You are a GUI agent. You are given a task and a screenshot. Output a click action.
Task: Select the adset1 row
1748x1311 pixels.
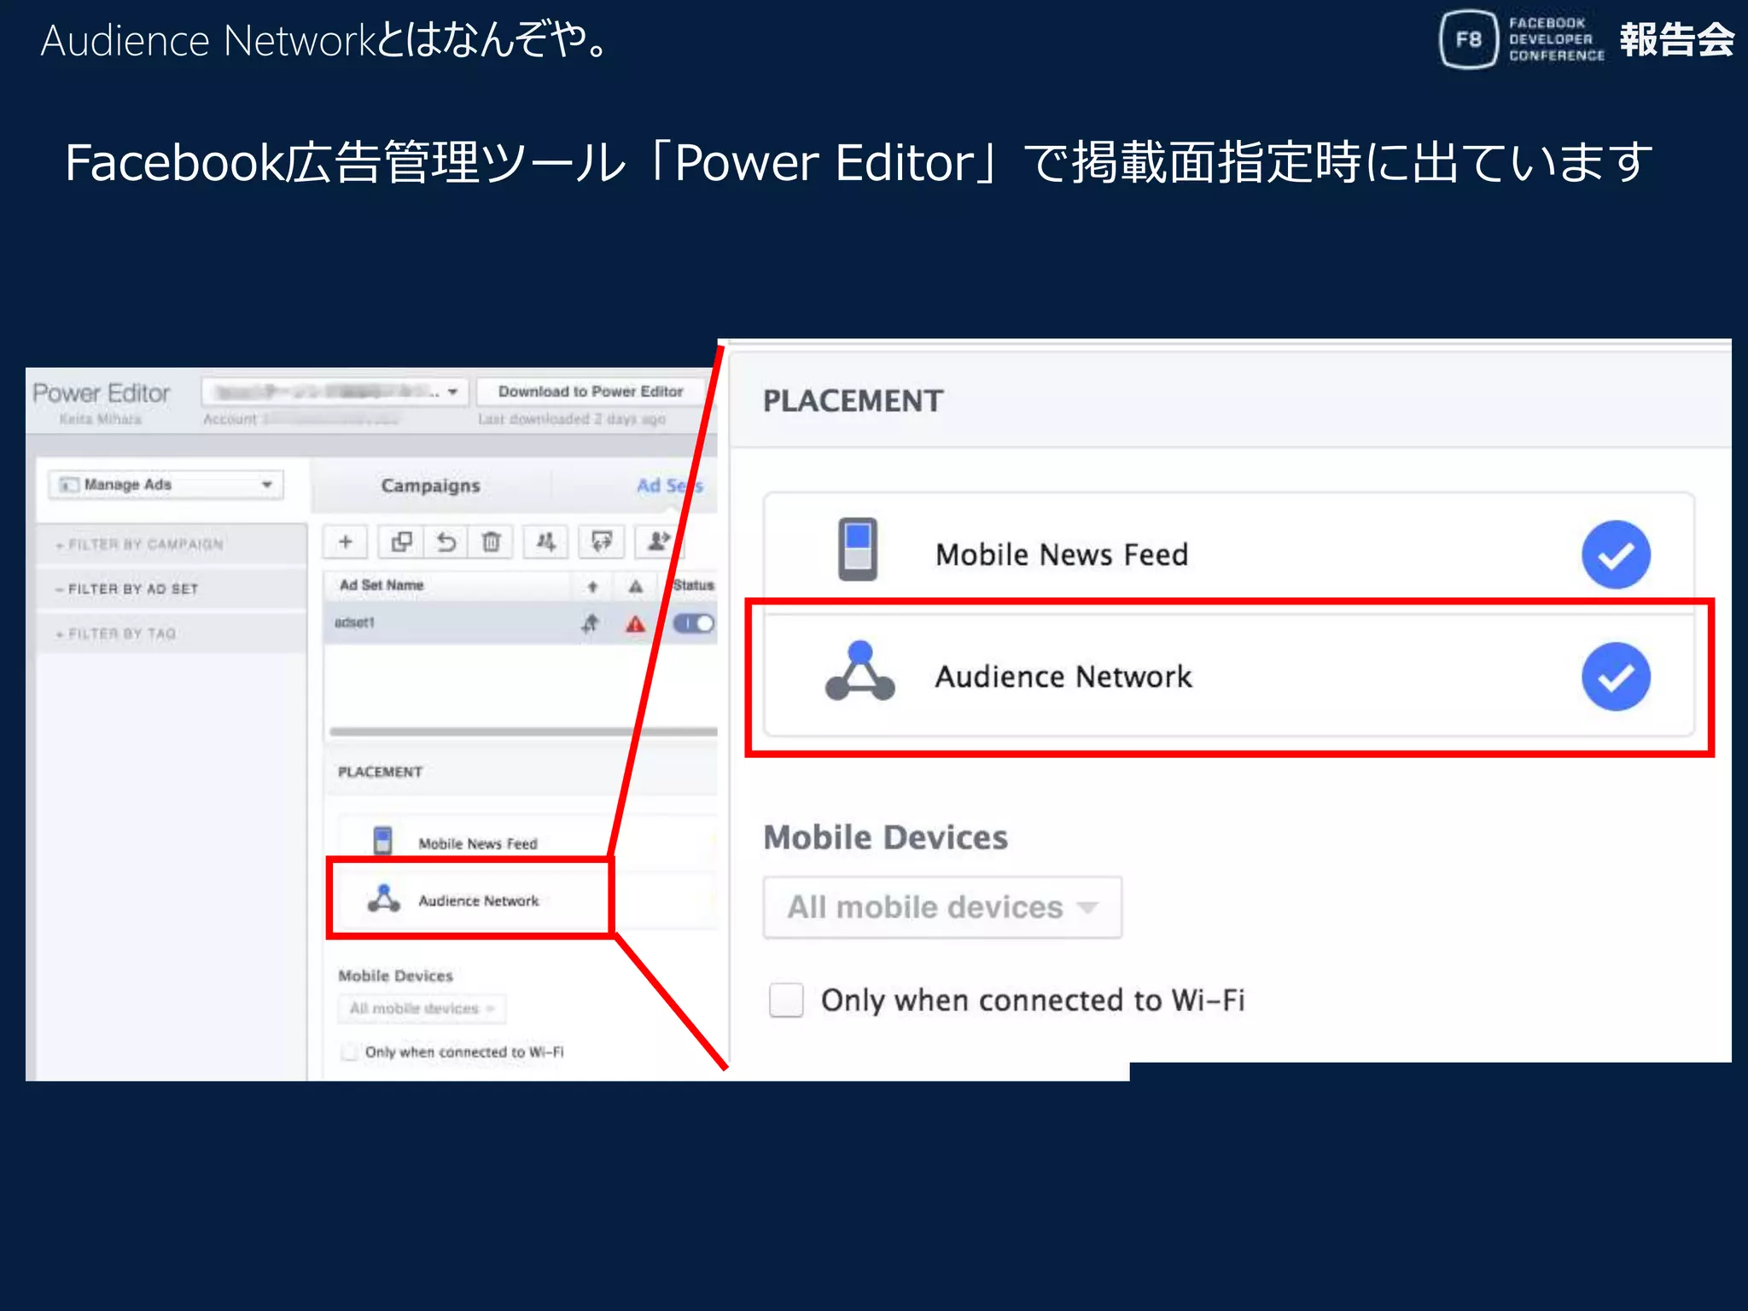click(521, 623)
